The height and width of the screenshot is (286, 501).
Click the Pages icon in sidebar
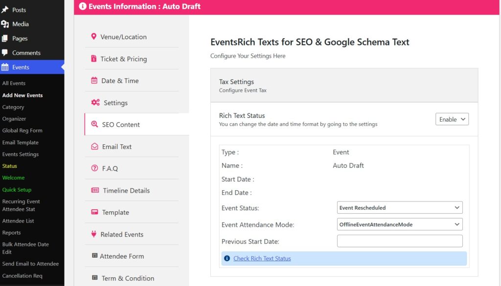[x=5, y=38]
